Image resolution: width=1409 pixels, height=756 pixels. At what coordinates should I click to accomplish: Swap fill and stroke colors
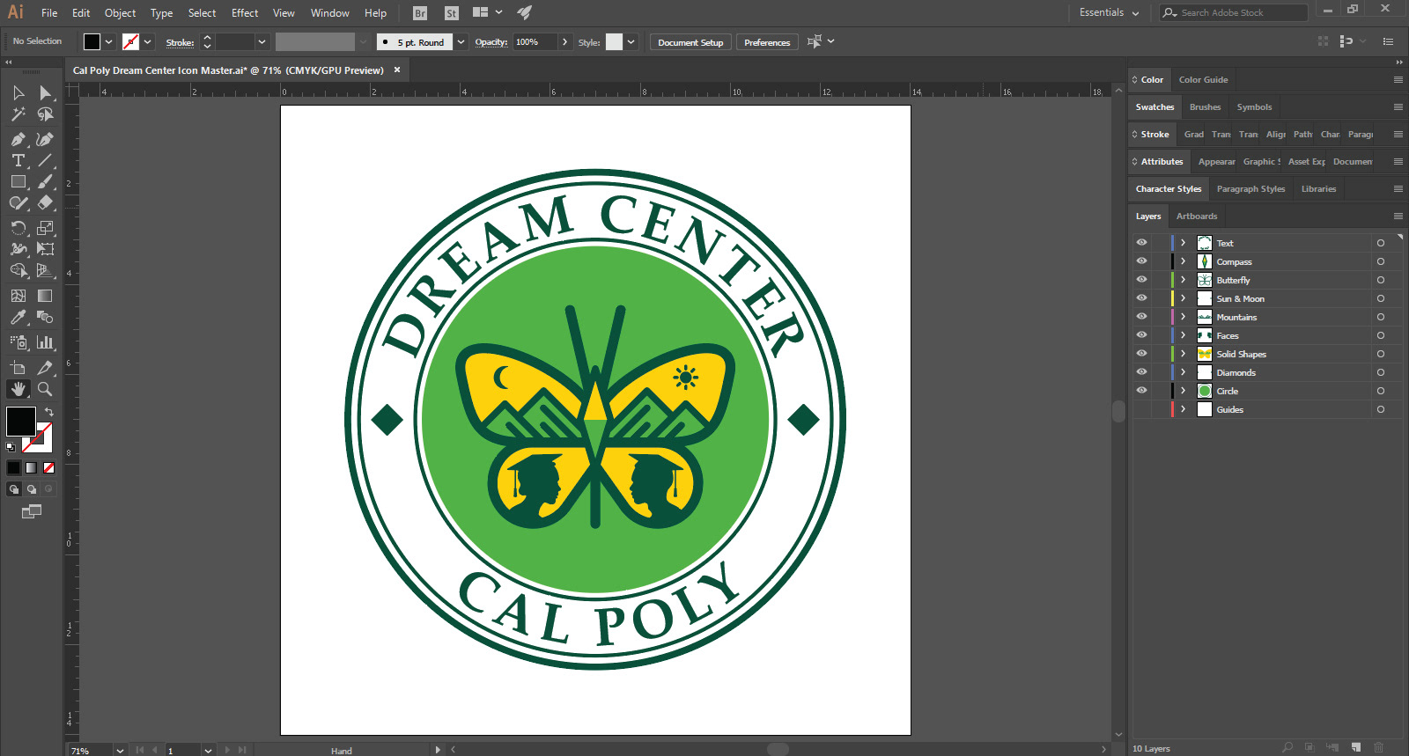coord(49,412)
